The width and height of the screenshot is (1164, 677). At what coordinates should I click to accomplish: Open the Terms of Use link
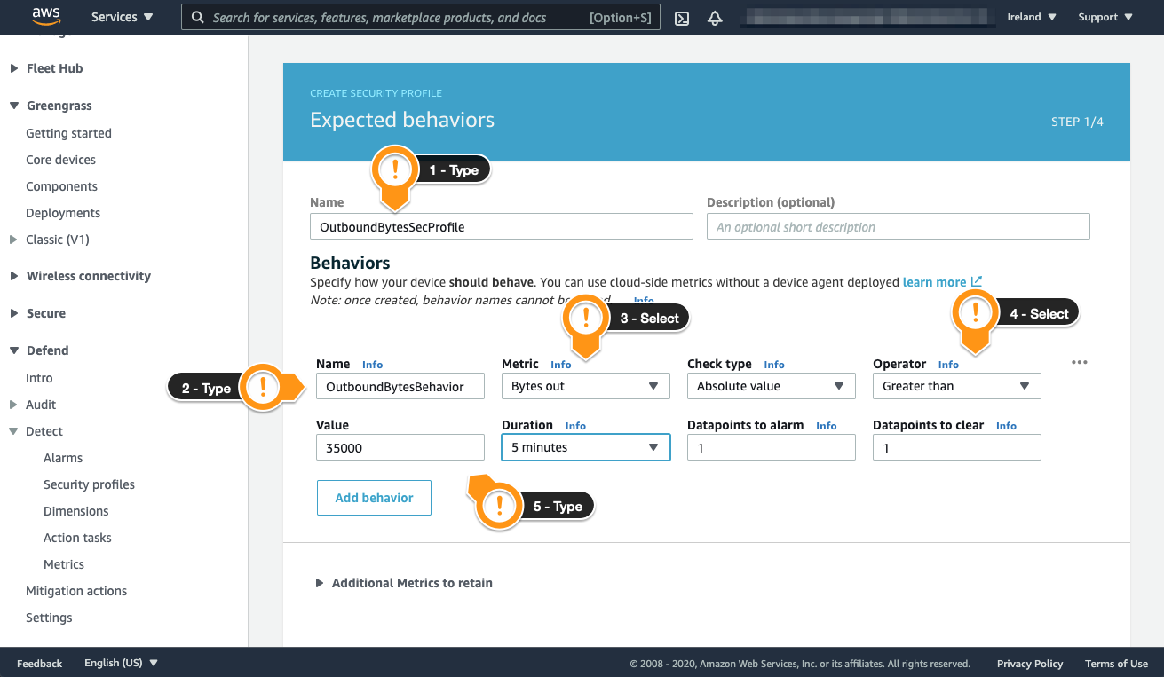pos(1116,663)
